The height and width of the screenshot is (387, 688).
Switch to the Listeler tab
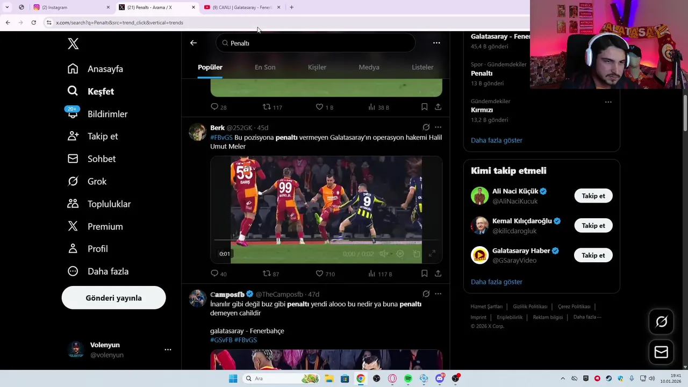pos(422,67)
